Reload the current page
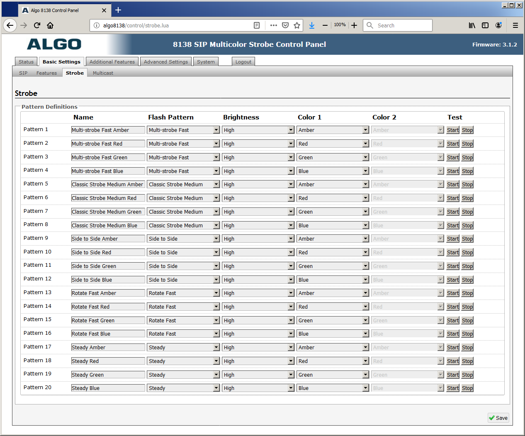This screenshot has width=525, height=436. point(37,25)
